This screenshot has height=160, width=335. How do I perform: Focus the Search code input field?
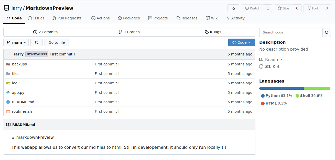pos(291,32)
